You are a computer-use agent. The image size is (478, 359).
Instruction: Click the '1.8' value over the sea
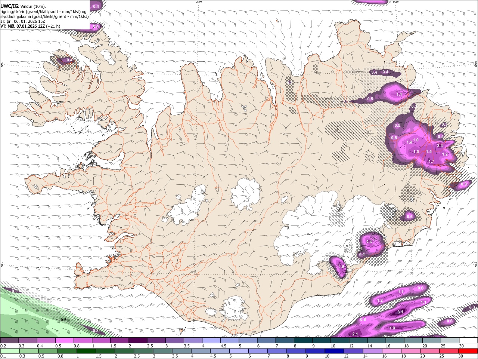tap(392, 328)
